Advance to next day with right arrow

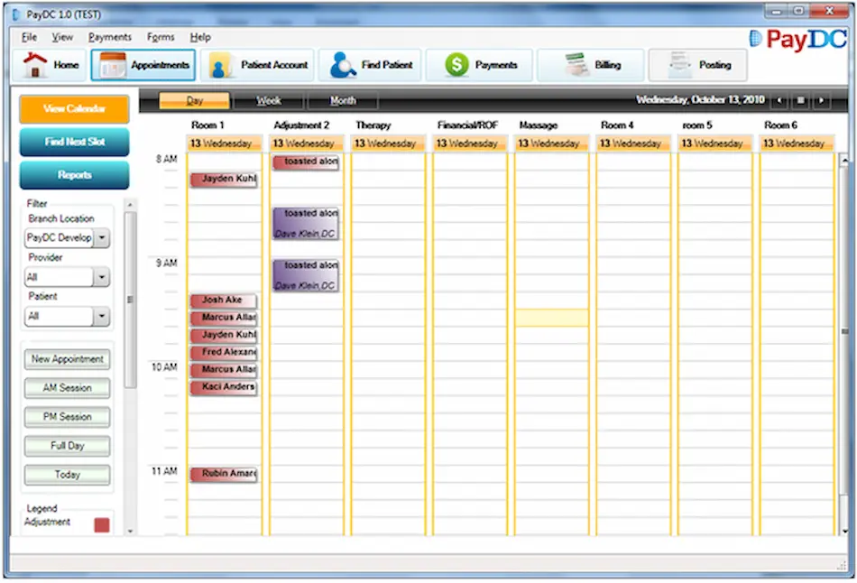[x=823, y=99]
